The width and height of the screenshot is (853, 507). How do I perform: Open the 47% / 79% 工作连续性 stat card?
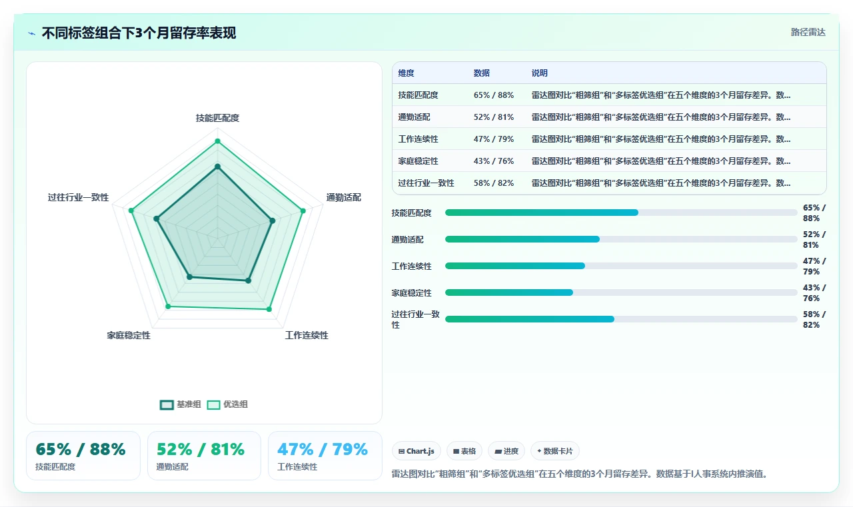point(325,456)
